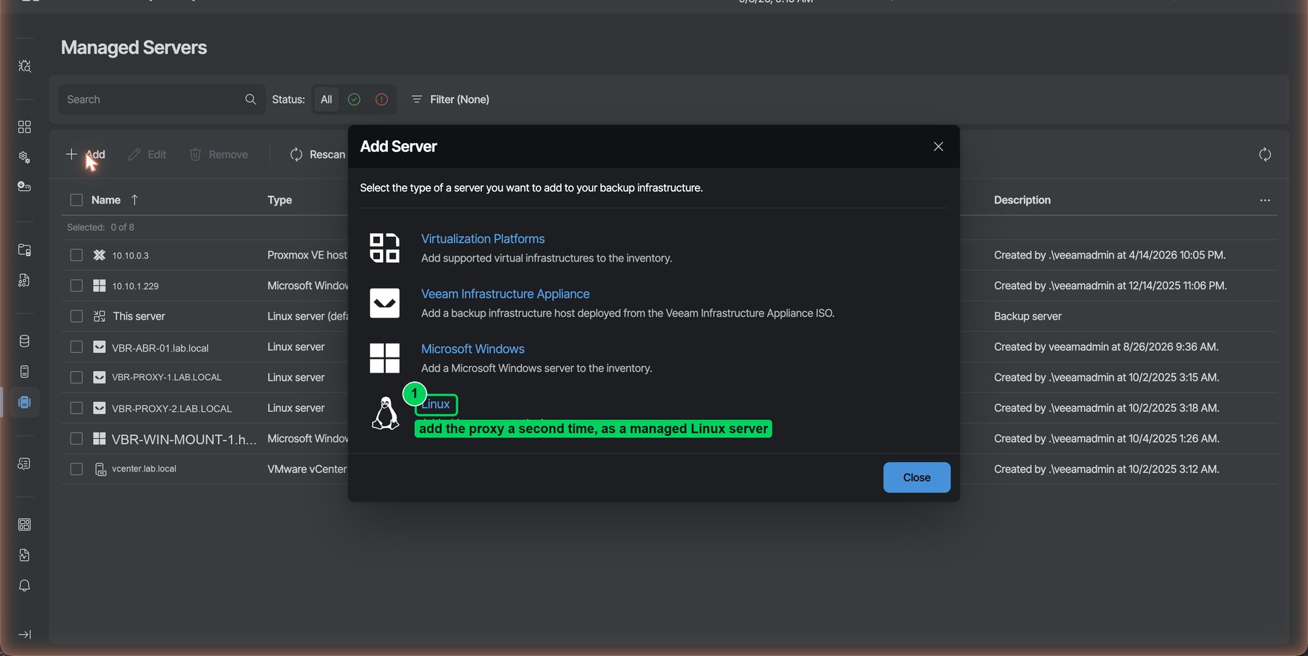Click the blue Close button

[x=916, y=477]
